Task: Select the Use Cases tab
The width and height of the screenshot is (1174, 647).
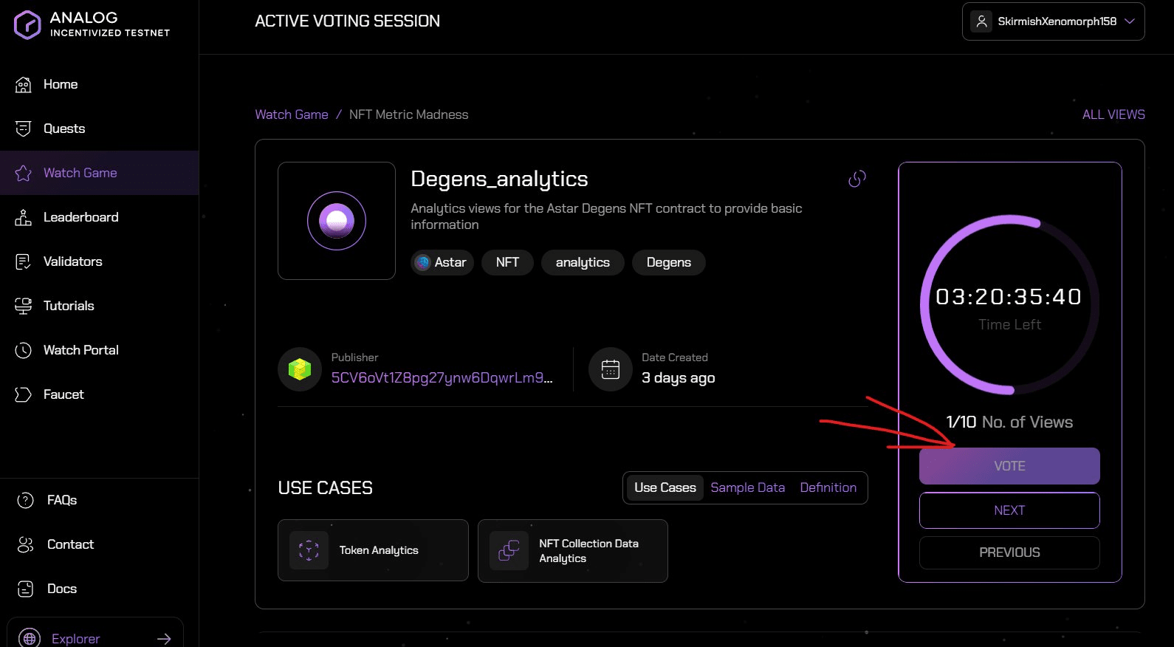Action: 665,487
